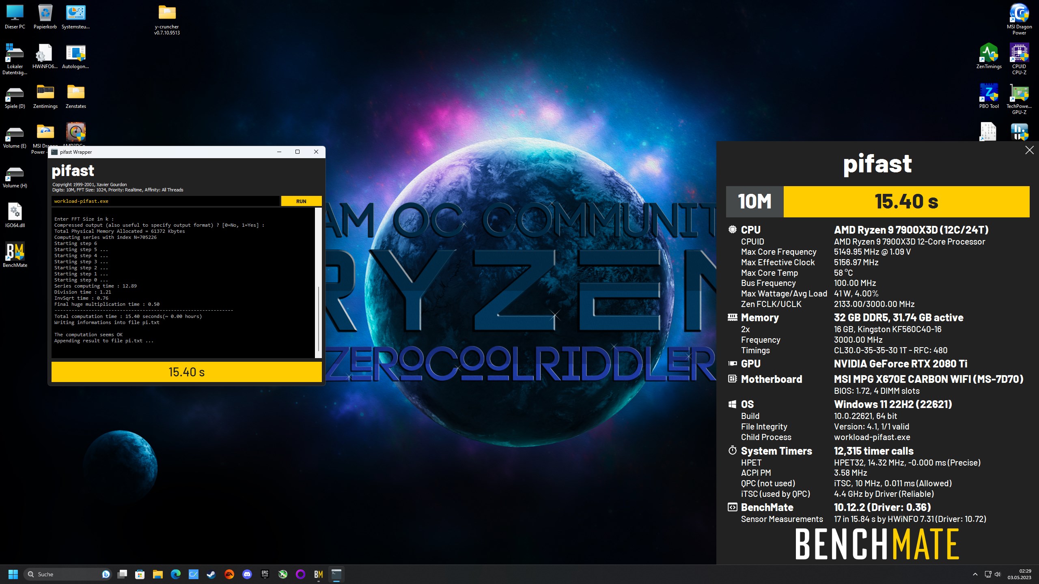Launch the CPUID CPU-Z shortcut
1039x584 pixels.
[1019, 59]
